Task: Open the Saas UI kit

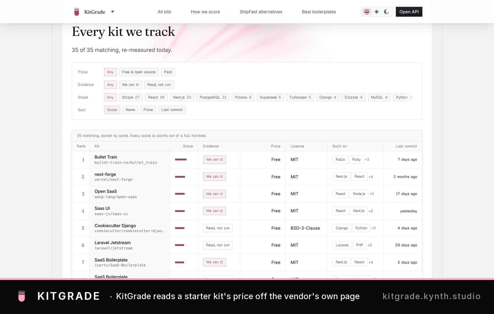Action: [102, 208]
